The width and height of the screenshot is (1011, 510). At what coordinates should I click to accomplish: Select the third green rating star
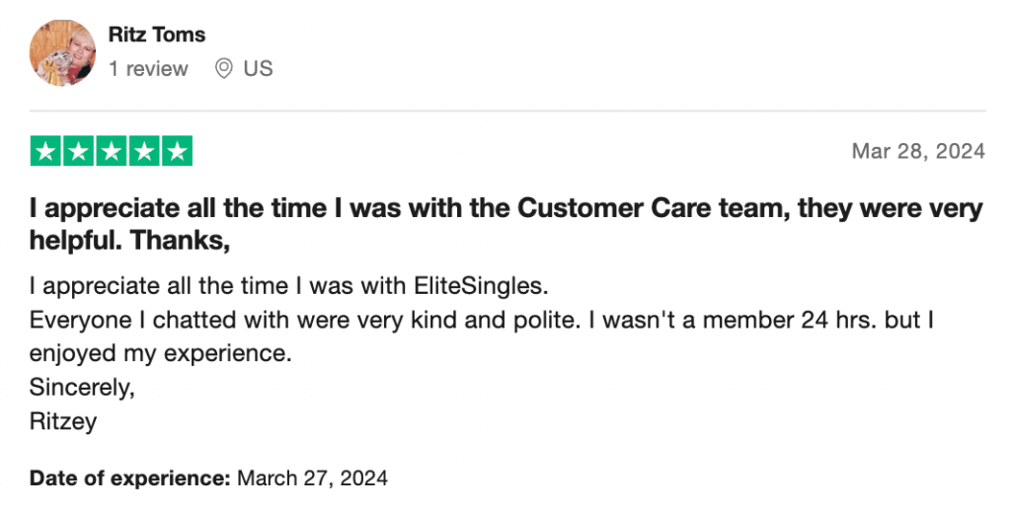[112, 151]
